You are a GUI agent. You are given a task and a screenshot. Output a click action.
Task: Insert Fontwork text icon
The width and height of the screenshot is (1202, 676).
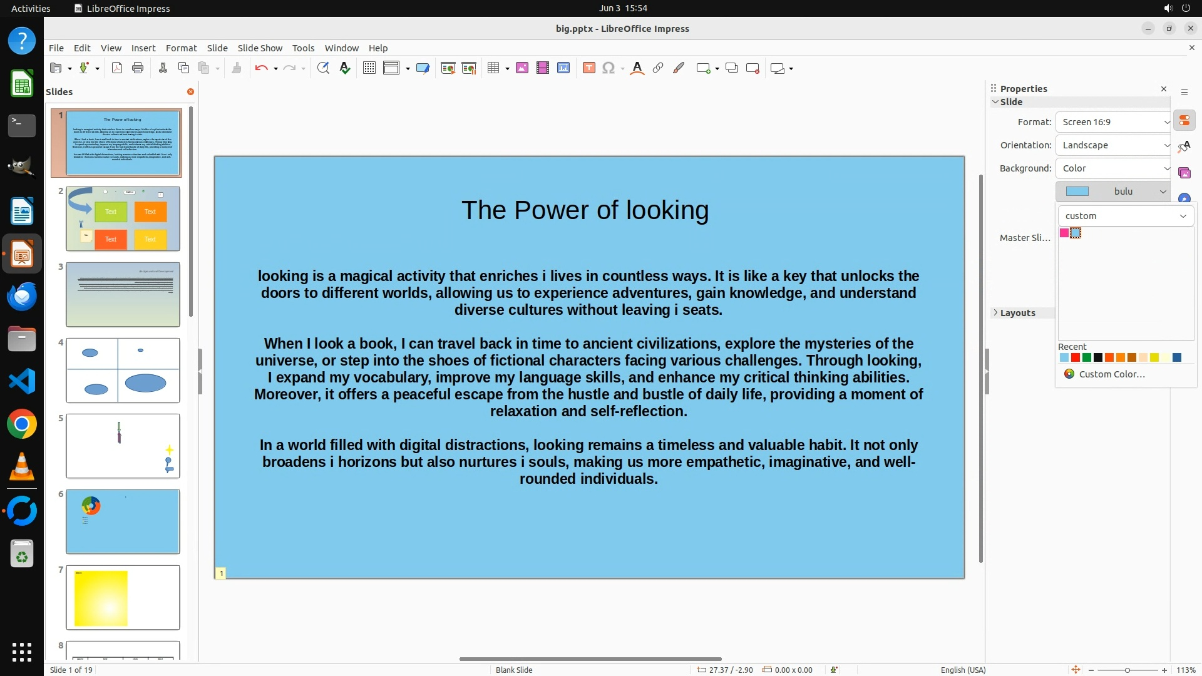637,68
